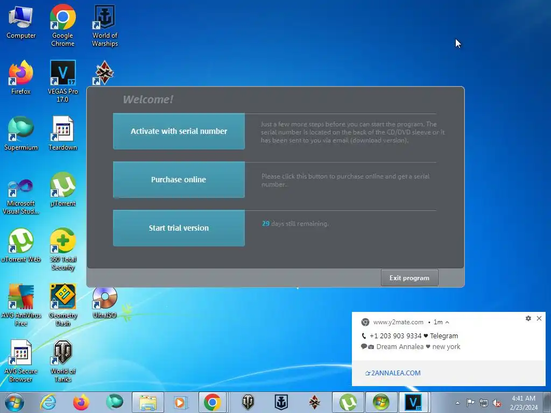The width and height of the screenshot is (551, 413).
Task: Open Action Center flag in tray
Action: coord(470,403)
